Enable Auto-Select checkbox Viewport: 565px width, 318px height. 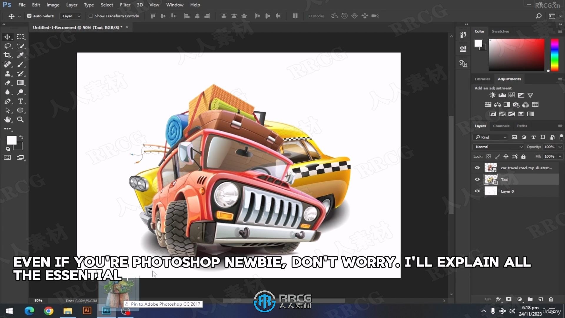tap(29, 16)
